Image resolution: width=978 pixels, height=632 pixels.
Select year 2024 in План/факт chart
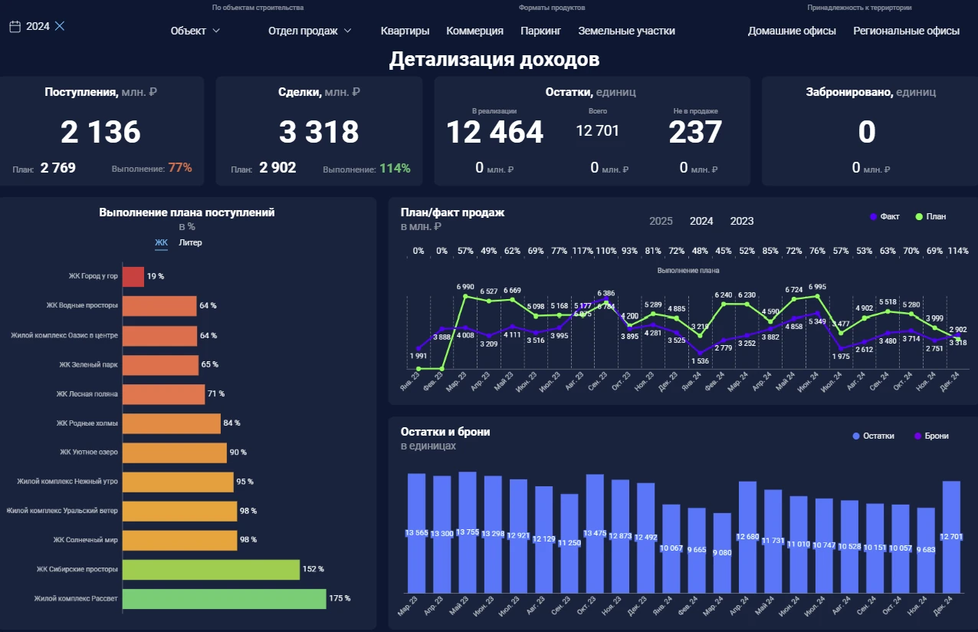click(x=701, y=221)
